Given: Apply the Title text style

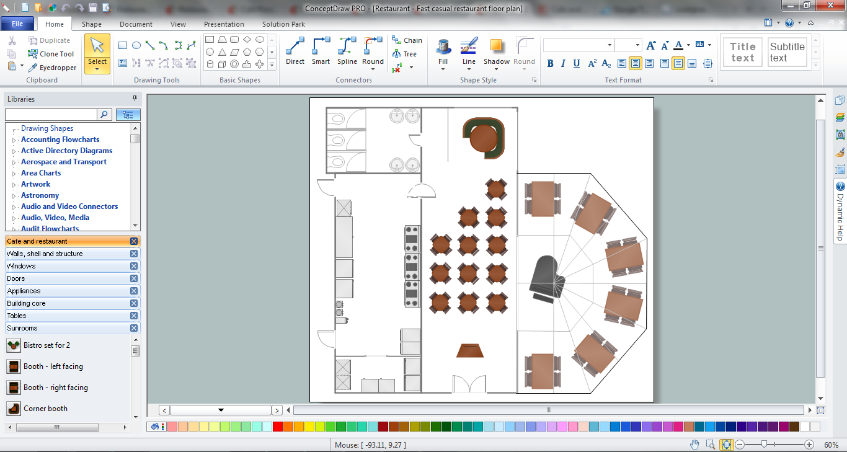Looking at the screenshot, I should point(742,52).
